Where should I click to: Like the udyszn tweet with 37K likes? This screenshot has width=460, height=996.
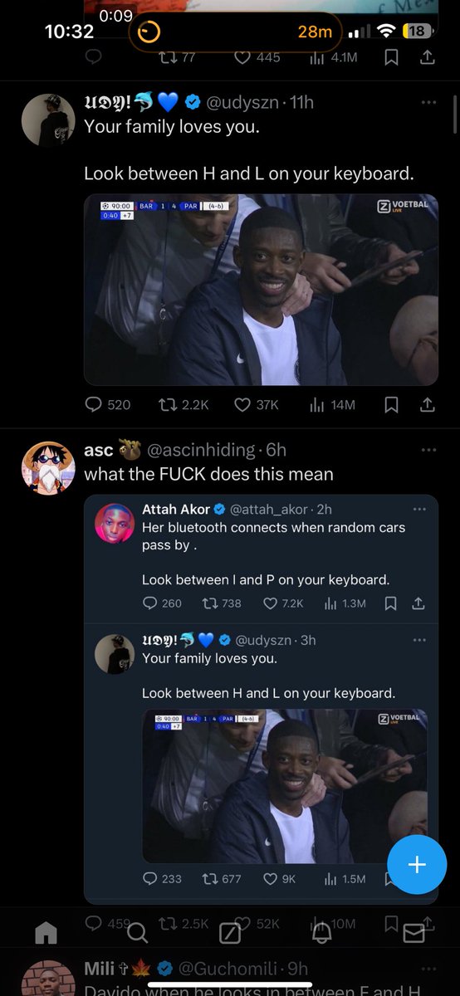tap(256, 405)
